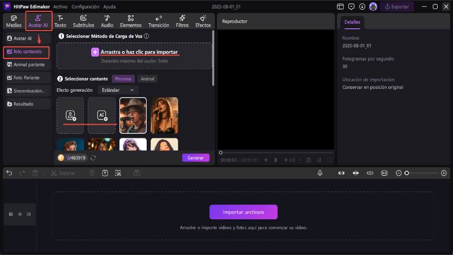The height and width of the screenshot is (255, 453).
Task: Open the Elementos tab
Action: click(131, 22)
